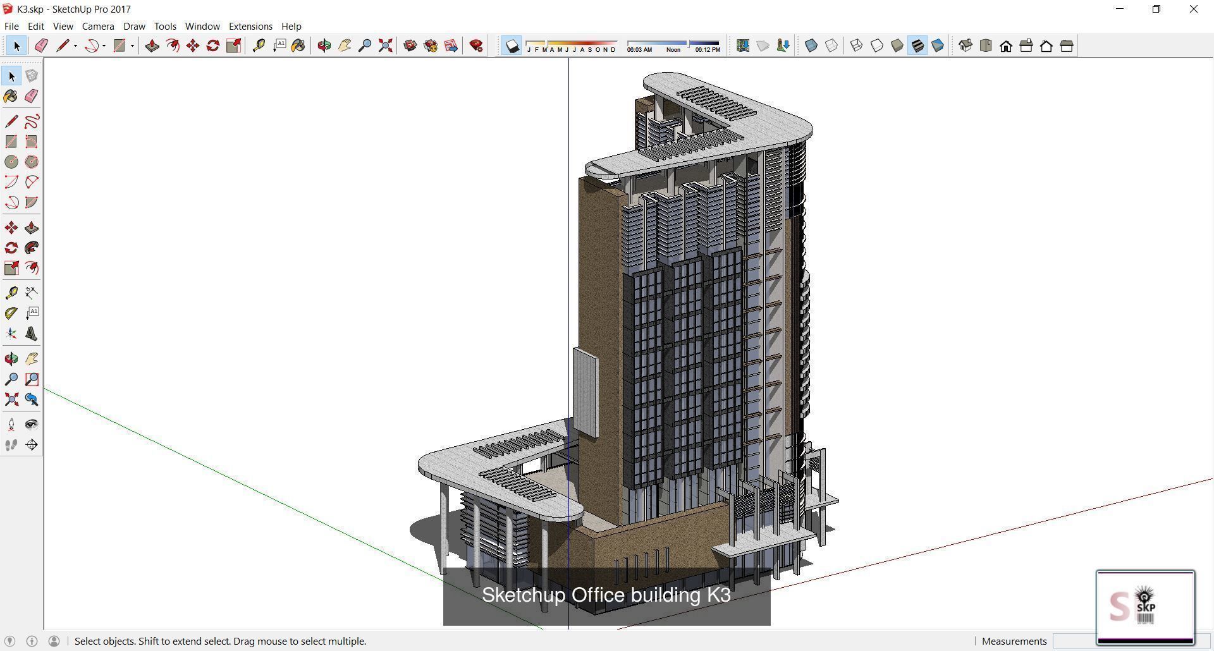Activate the Follow Me tool

(x=32, y=248)
